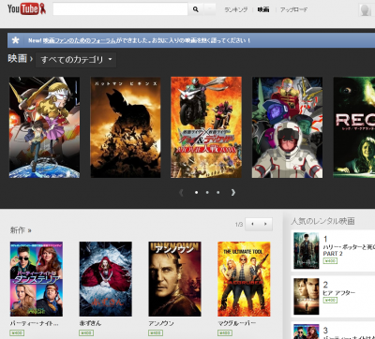Click the search magnifier button
Image resolution: width=375 pixels, height=339 pixels.
click(196, 9)
